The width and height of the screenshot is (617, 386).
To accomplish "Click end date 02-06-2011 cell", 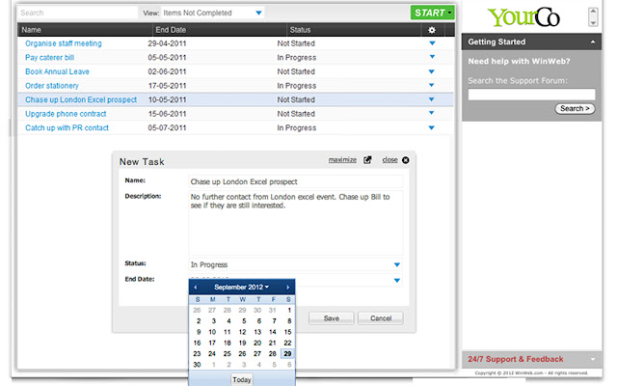I will [167, 71].
